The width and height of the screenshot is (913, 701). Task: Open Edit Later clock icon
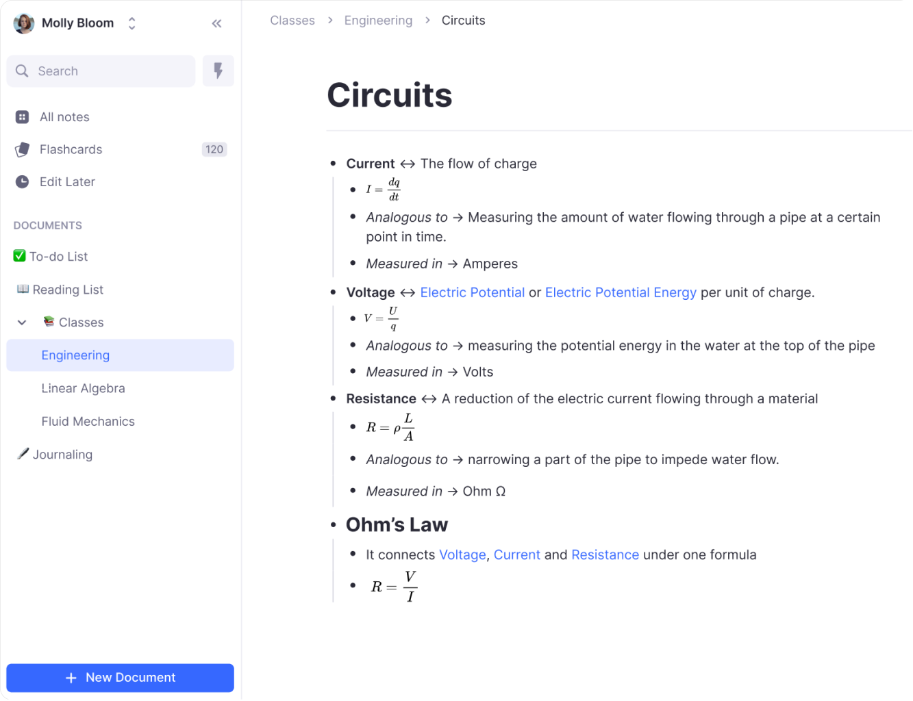(22, 181)
